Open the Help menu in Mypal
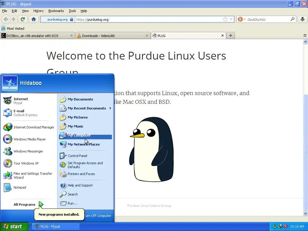Image resolution: width=308 pixels, height=231 pixels. tap(84, 11)
